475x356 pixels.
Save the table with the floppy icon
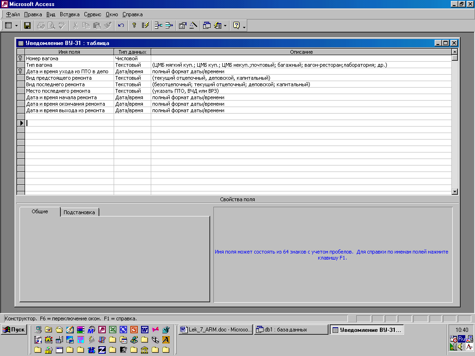pyautogui.click(x=27, y=26)
